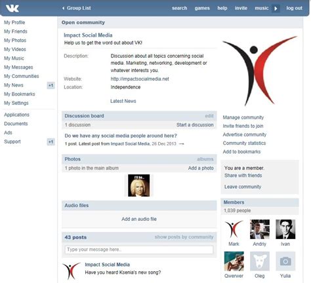Click the message input field
This screenshot has height=283, width=311.
click(x=139, y=250)
